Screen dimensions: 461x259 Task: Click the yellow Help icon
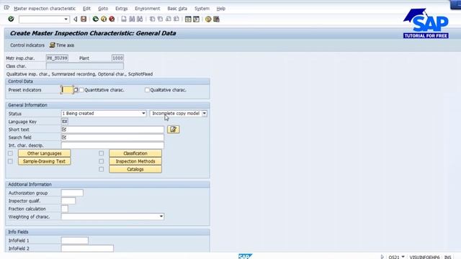point(208,19)
